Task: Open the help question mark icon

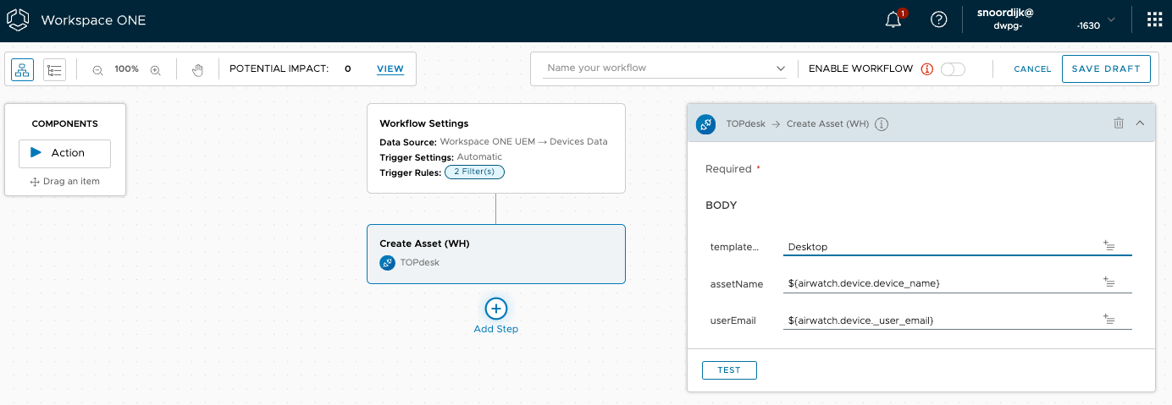Action: coord(938,19)
